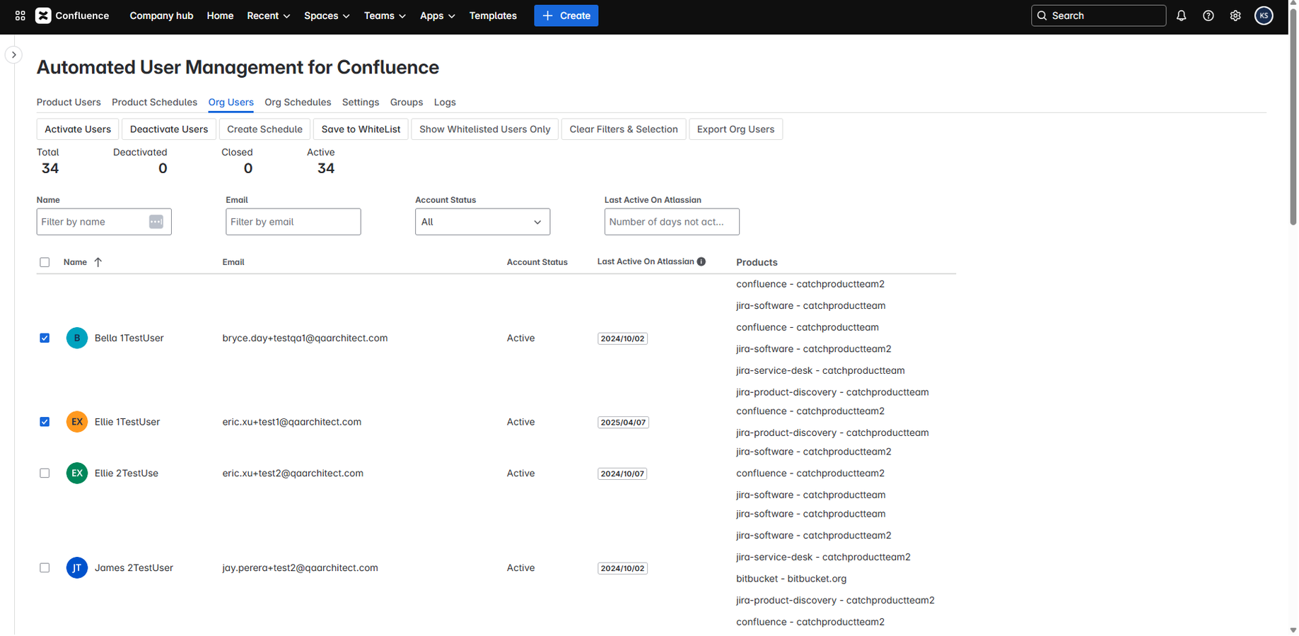Click the plus Create button
Viewport: 1299px width, 636px height.
(566, 16)
